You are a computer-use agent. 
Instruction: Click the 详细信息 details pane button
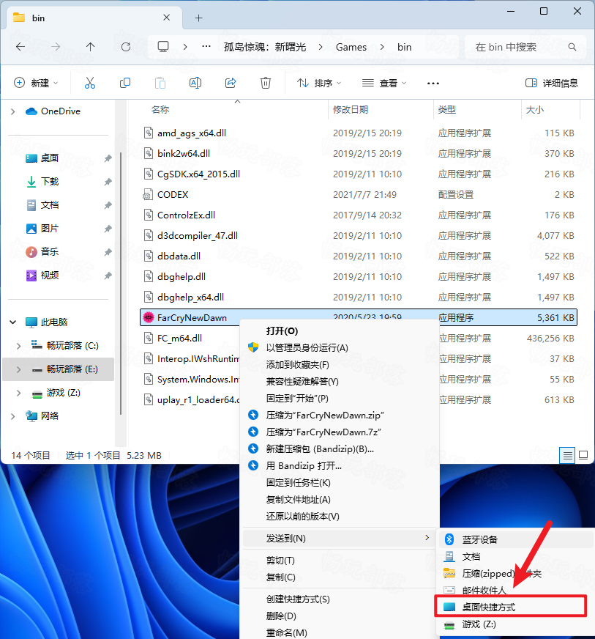pyautogui.click(x=552, y=83)
